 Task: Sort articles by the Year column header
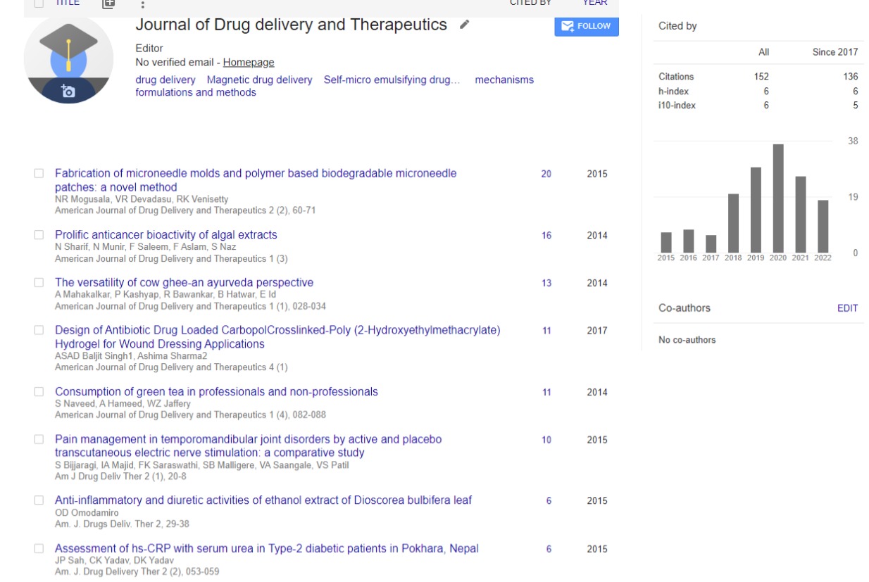click(x=594, y=3)
